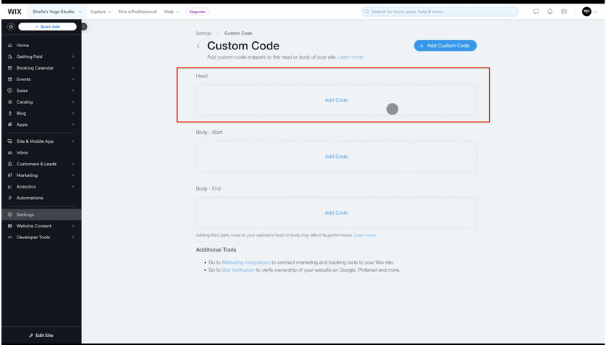Open Learn more link under Custom Code title

[x=351, y=57]
